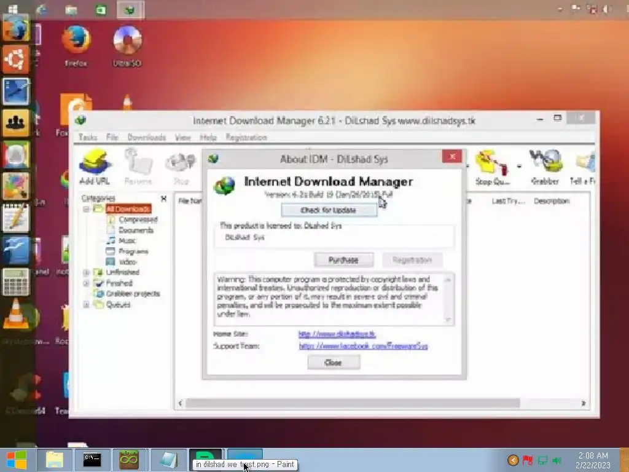Click the Windows Start button on taskbar
629x472 pixels.
(x=17, y=460)
